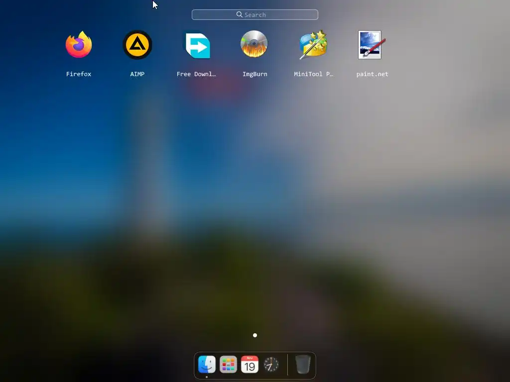Open the Calendar icon showing 19

click(250, 365)
